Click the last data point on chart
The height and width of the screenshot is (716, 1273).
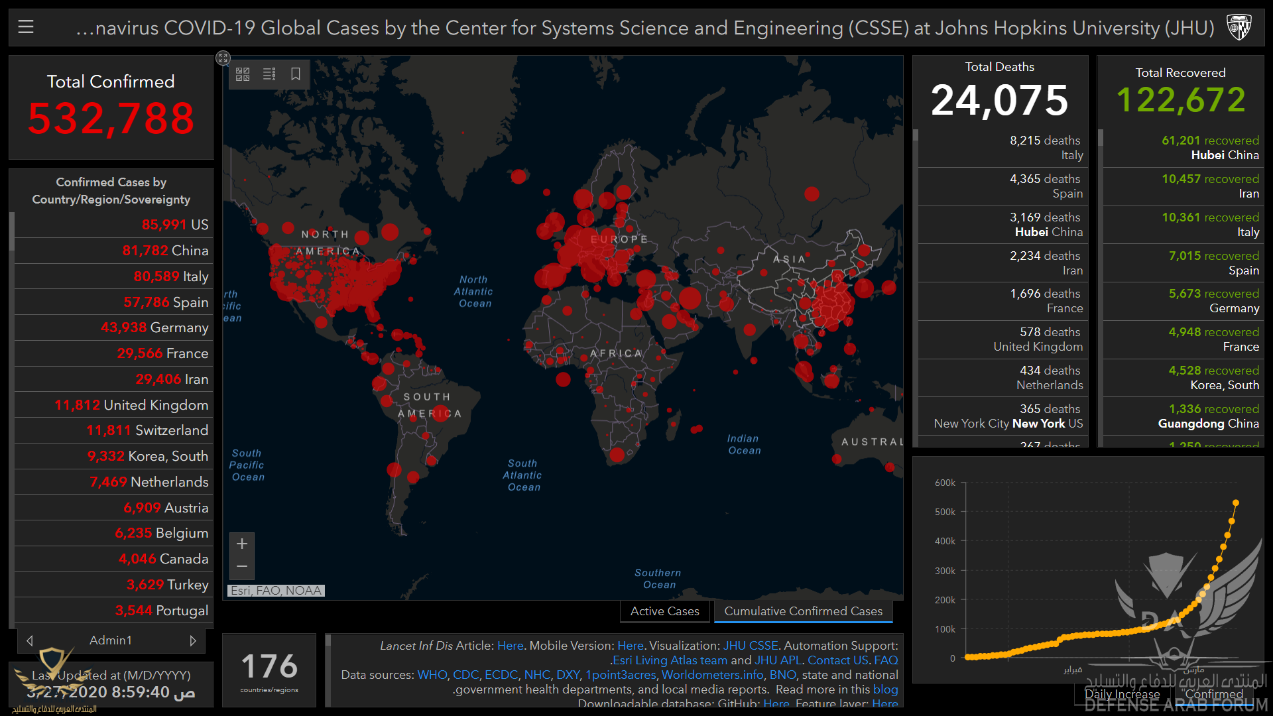[x=1236, y=503]
